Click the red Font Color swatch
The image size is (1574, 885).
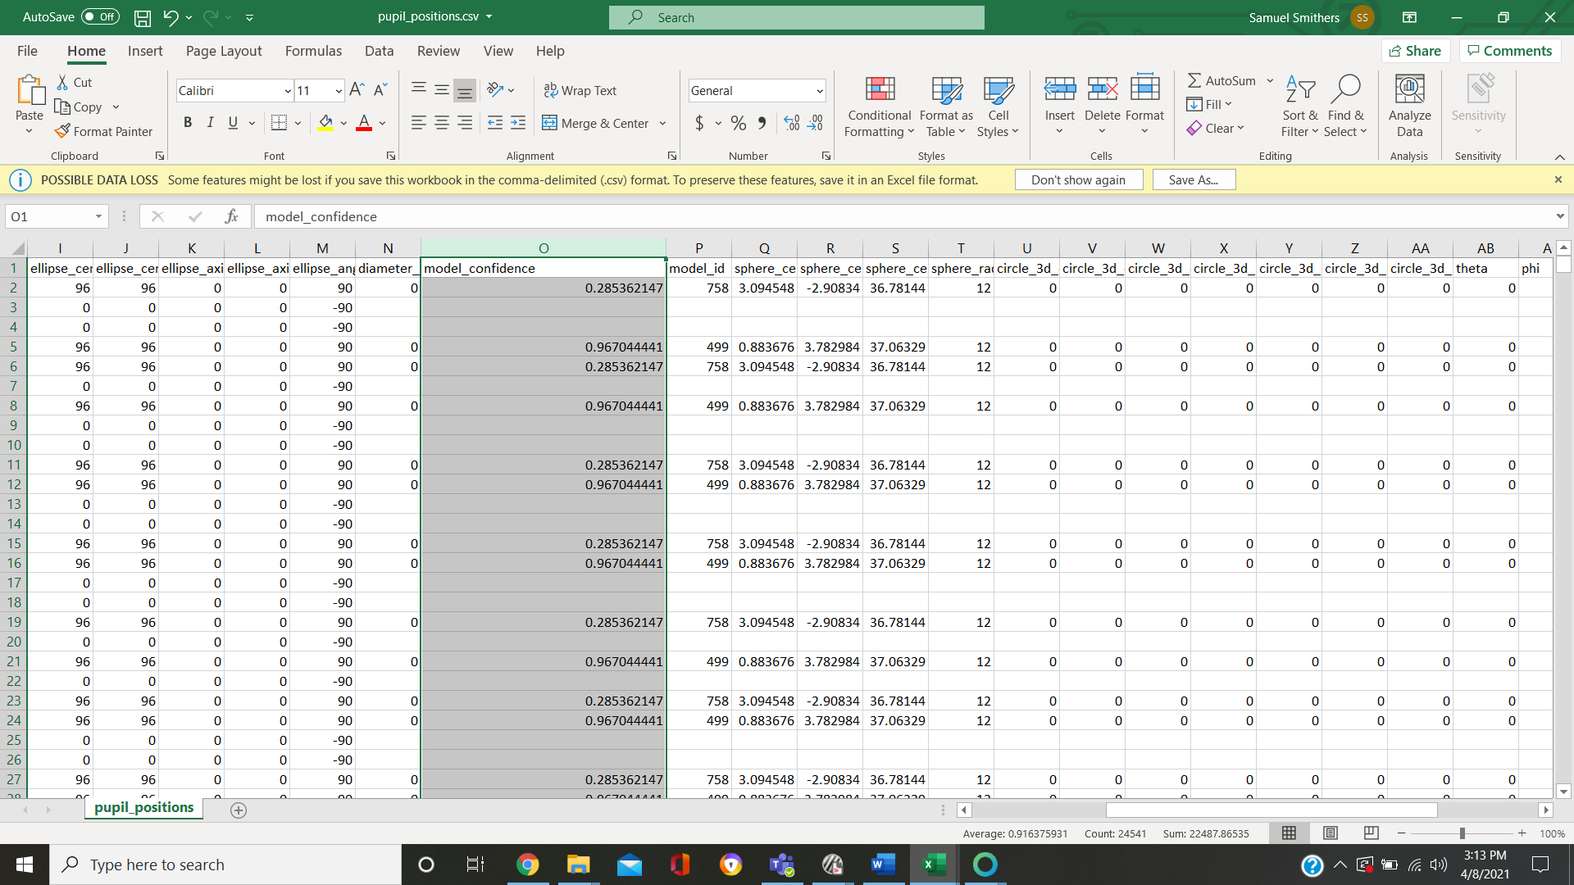(364, 123)
